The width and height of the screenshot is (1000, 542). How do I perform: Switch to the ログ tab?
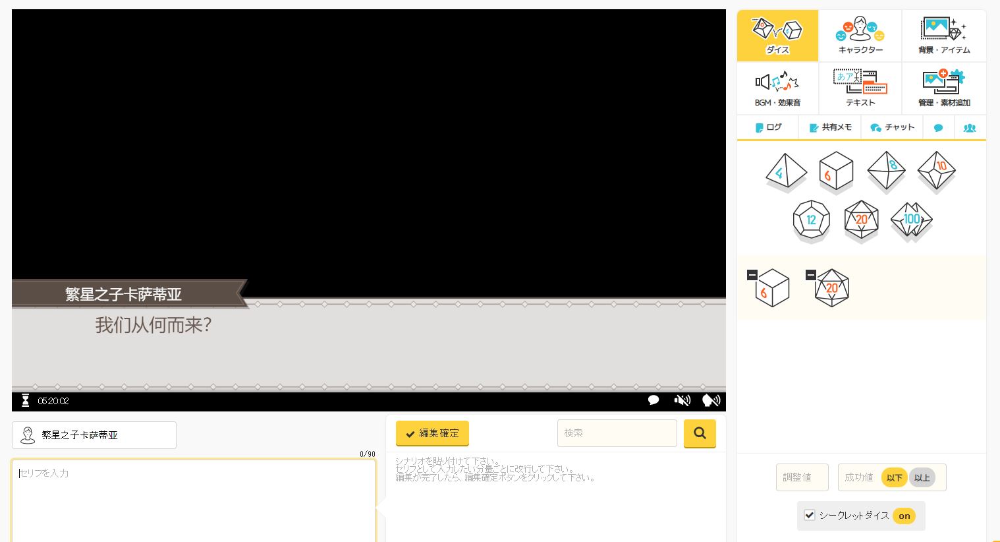[768, 127]
